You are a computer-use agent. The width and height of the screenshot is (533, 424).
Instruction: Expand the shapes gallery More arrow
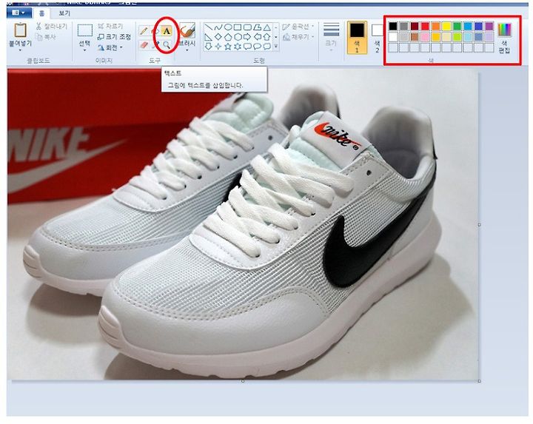pyautogui.click(x=275, y=46)
